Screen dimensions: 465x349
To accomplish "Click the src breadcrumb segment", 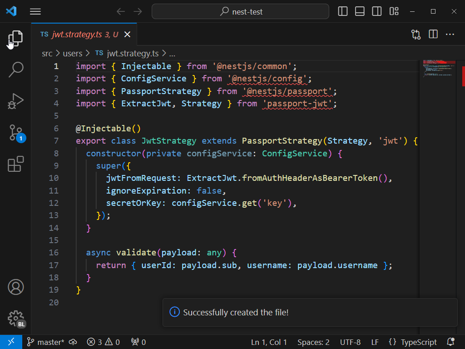I will (x=47, y=54).
